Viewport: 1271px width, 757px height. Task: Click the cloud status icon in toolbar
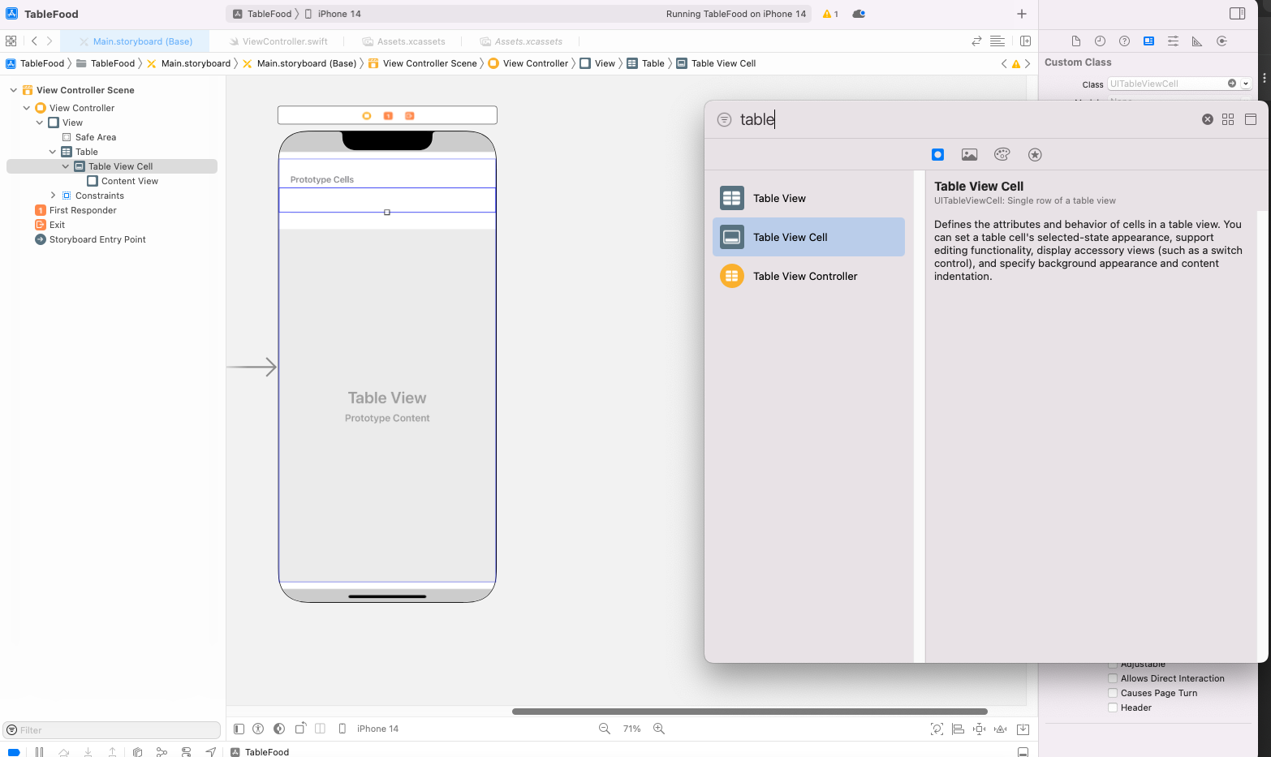pyautogui.click(x=859, y=14)
